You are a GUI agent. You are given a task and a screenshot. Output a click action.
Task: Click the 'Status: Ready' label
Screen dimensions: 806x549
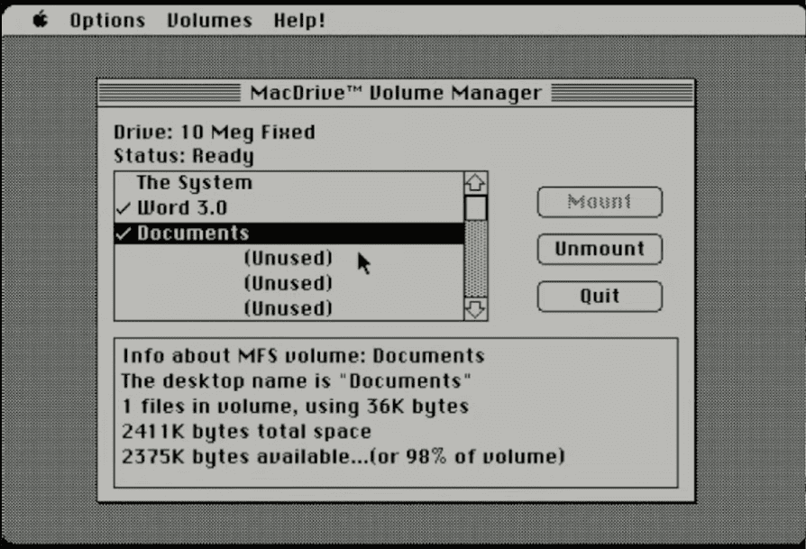pyautogui.click(x=184, y=156)
